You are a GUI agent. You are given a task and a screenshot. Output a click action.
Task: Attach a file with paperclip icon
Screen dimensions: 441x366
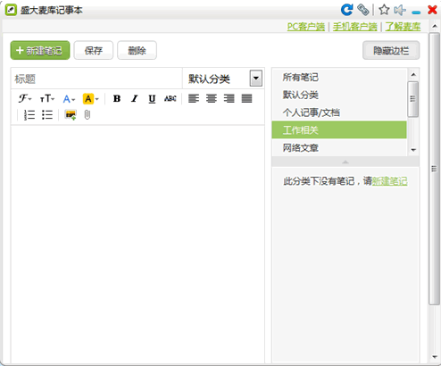point(87,115)
